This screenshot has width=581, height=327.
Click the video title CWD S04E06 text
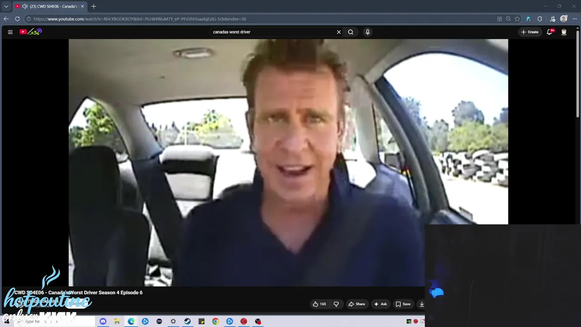tap(79, 292)
